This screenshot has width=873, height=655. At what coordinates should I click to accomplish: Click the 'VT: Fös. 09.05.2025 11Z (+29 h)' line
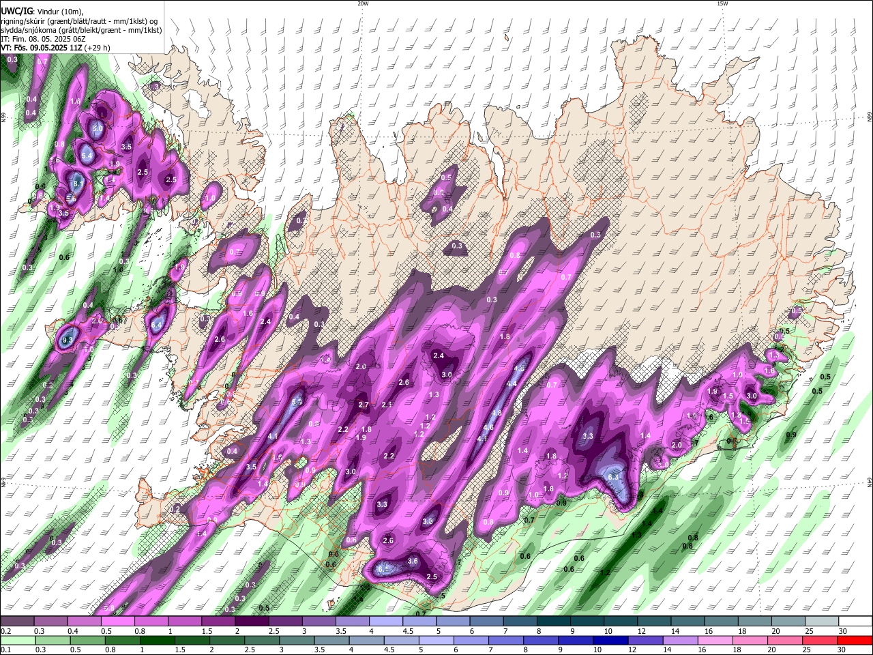56,48
